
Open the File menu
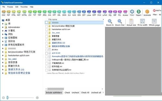pyautogui.click(x=4, y=7)
